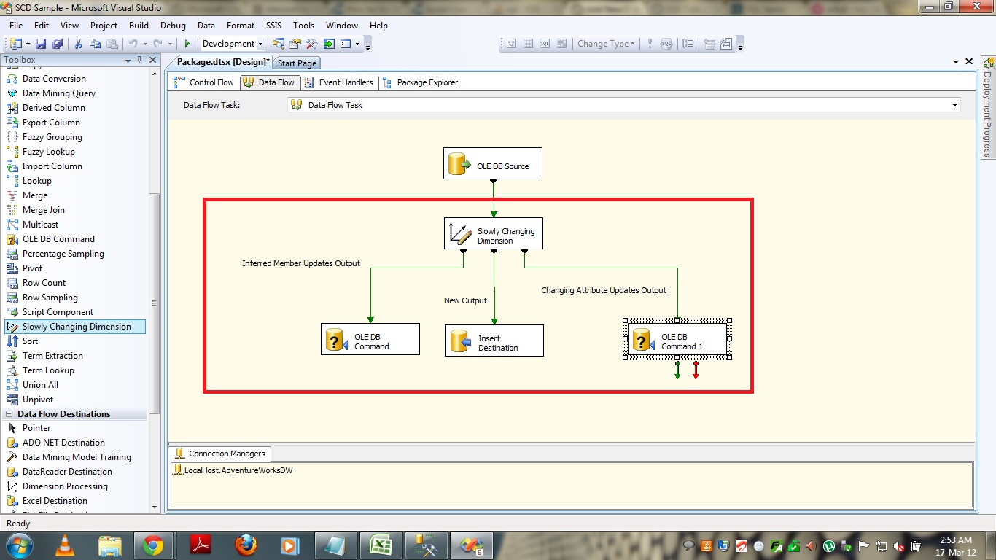996x560 pixels.
Task: Select the Insert Destination component
Action: coord(494,341)
